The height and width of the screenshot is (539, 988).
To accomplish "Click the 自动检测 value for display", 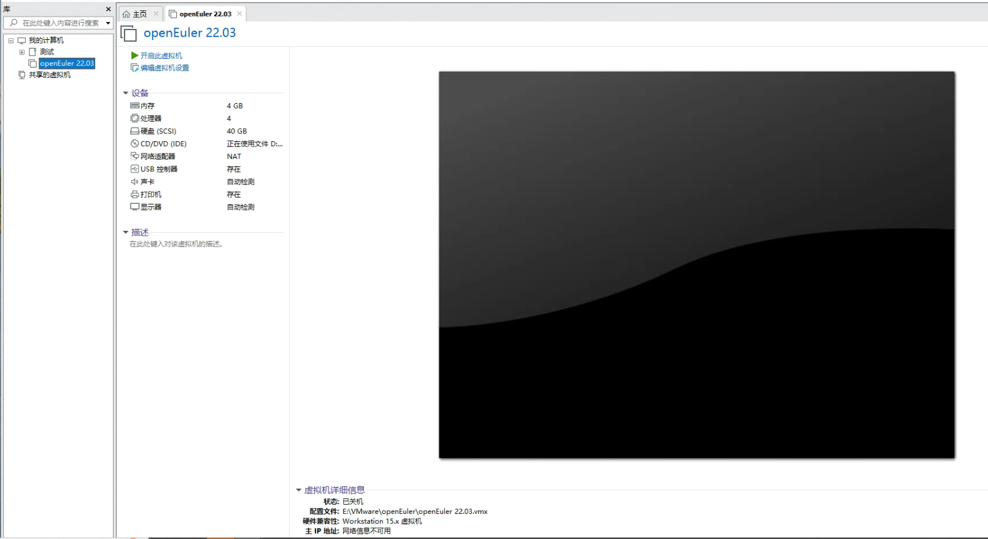I will (241, 207).
